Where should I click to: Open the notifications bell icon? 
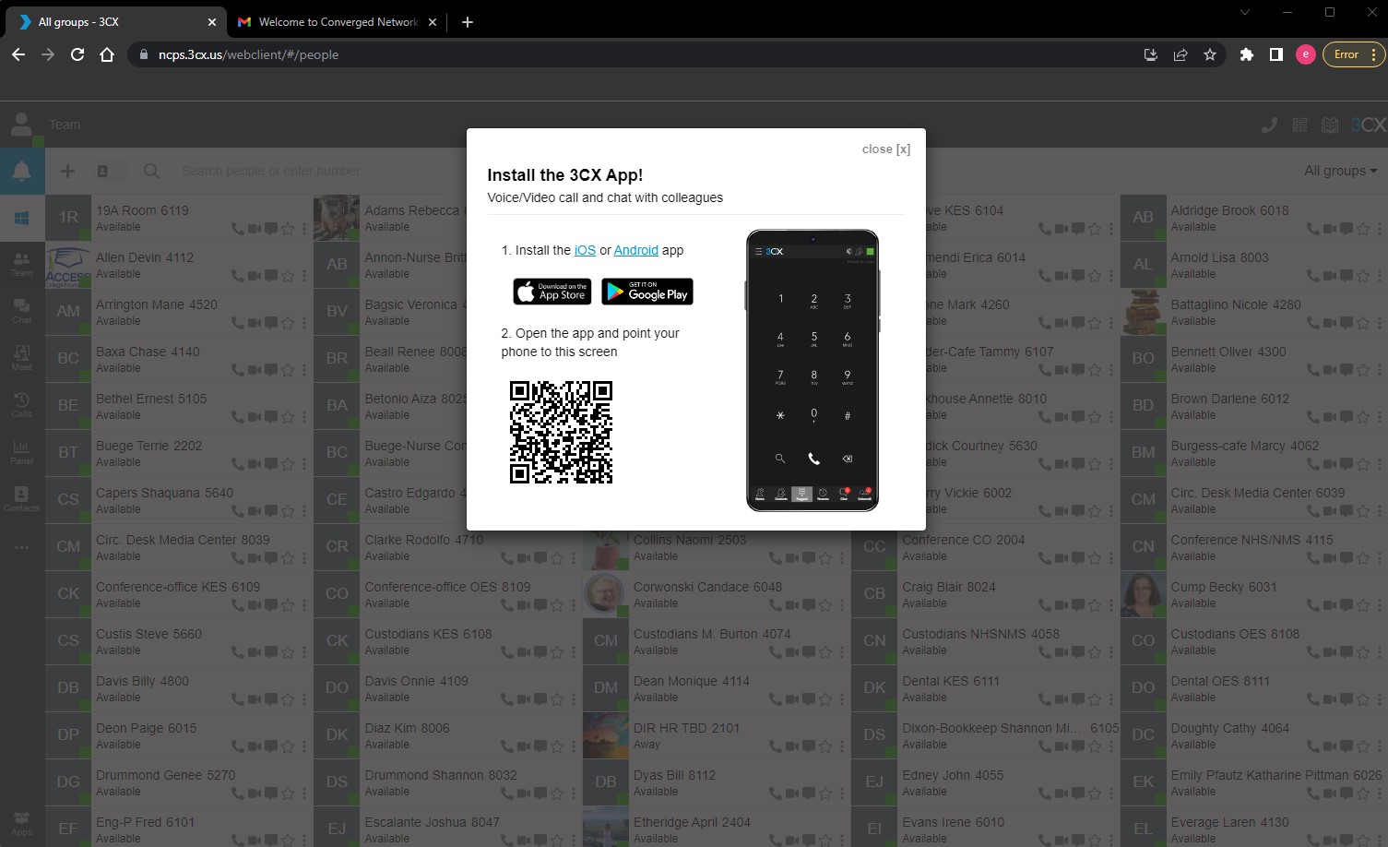click(x=22, y=171)
